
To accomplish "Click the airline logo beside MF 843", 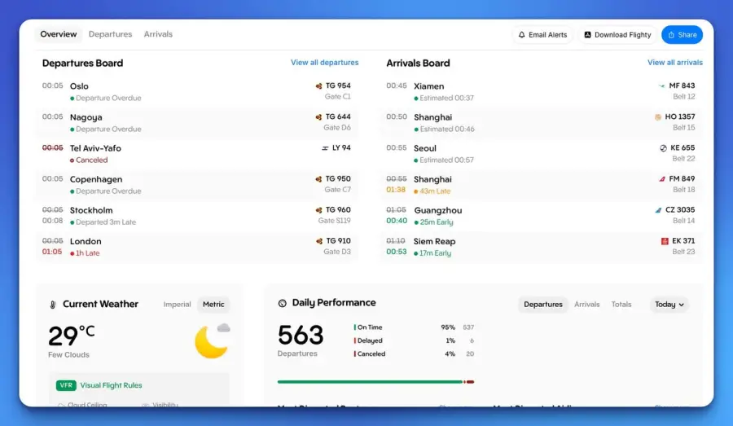I will coord(662,86).
